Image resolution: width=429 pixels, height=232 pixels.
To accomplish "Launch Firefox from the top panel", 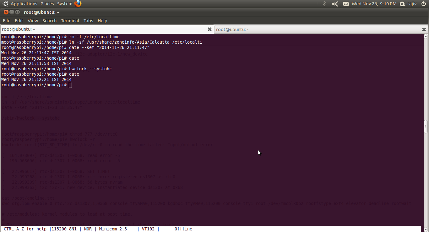I will [77, 3].
